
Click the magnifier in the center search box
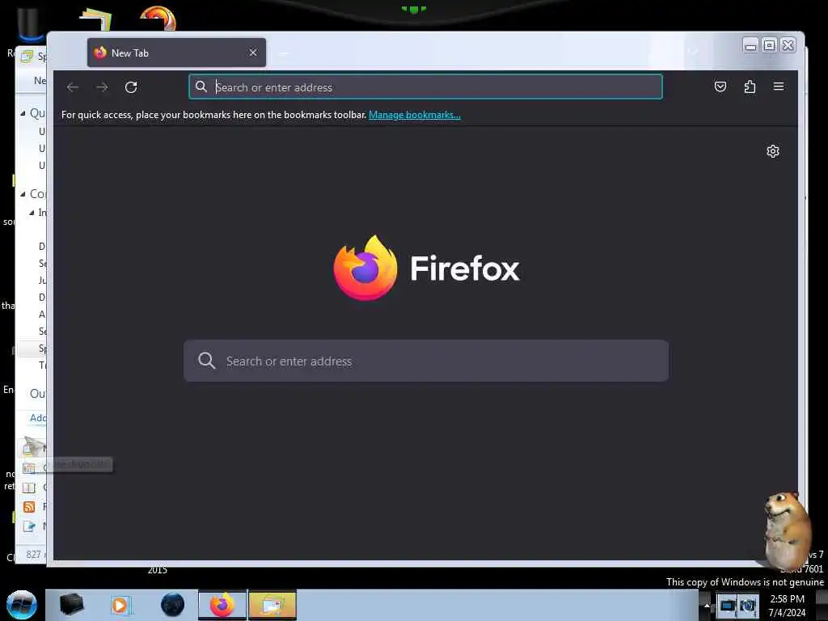coord(206,361)
